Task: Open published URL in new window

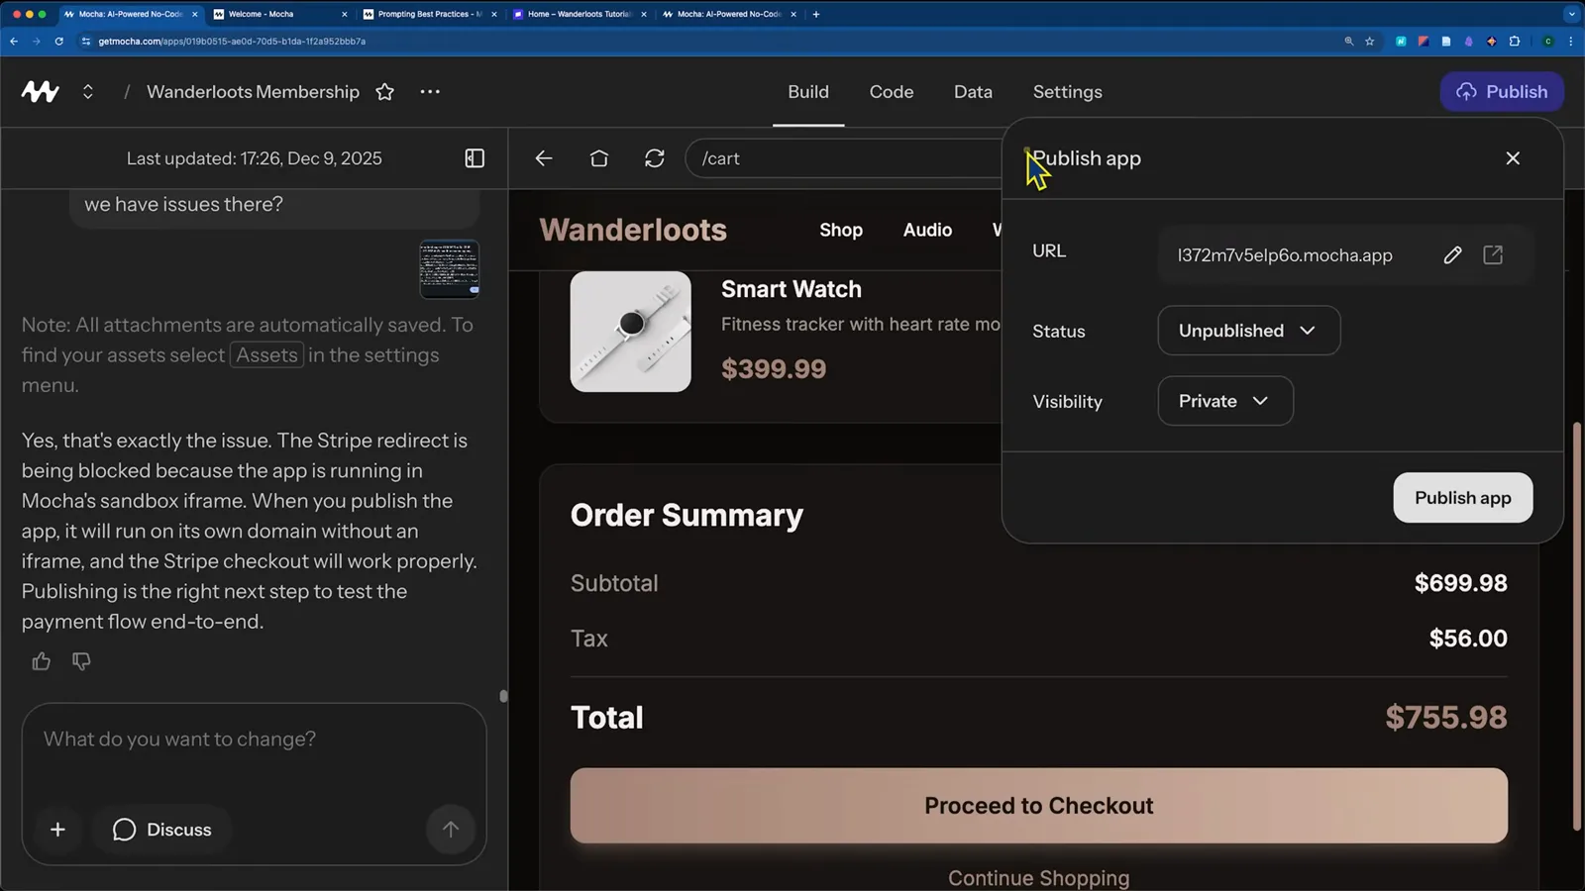Action: click(x=1493, y=255)
